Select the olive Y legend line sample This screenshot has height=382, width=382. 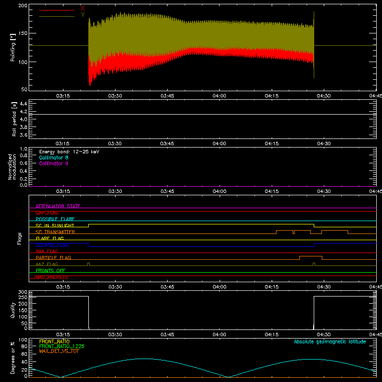(x=57, y=16)
